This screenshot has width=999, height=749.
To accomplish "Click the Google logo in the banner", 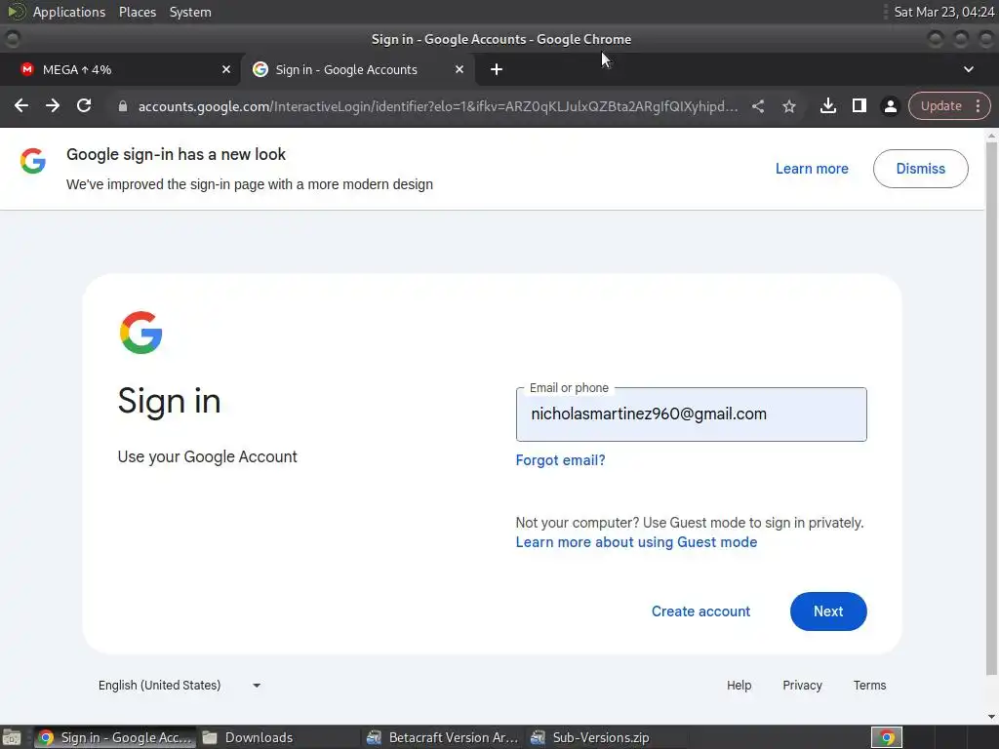I will 33,161.
